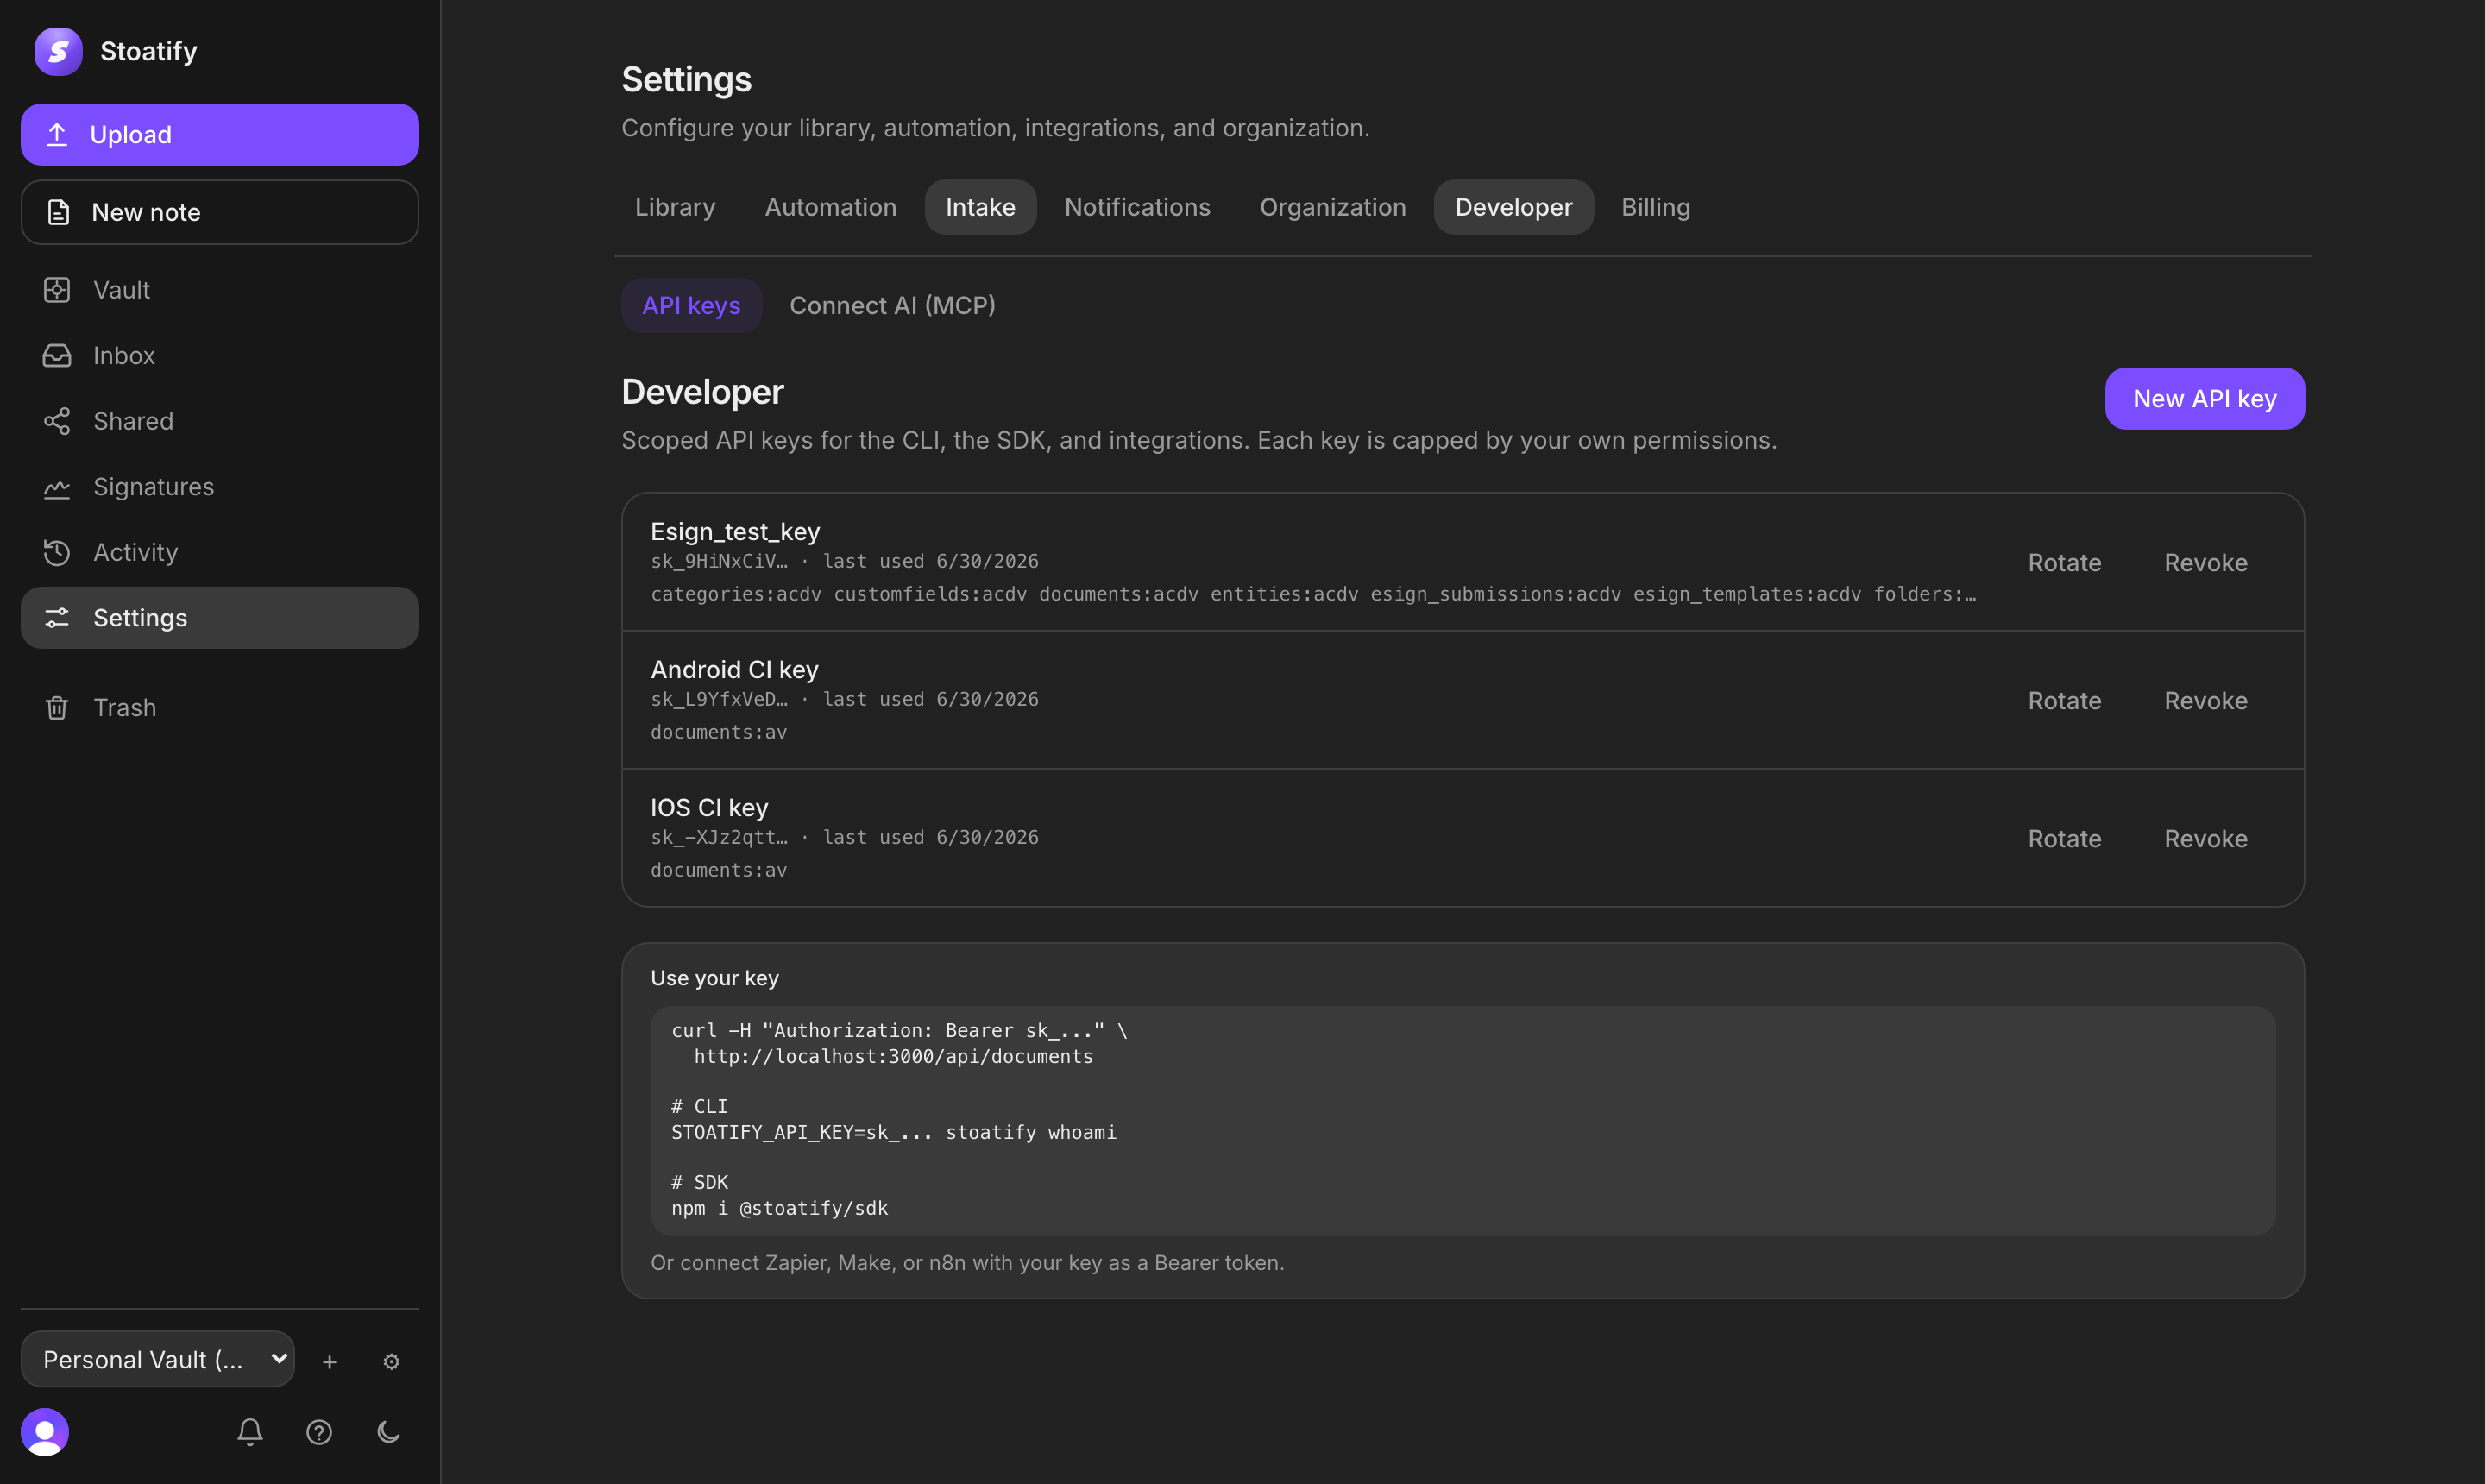
Task: Click the Activity history clock icon
Action: [x=57, y=553]
